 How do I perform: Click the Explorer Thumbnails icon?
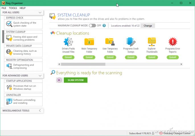(152, 42)
